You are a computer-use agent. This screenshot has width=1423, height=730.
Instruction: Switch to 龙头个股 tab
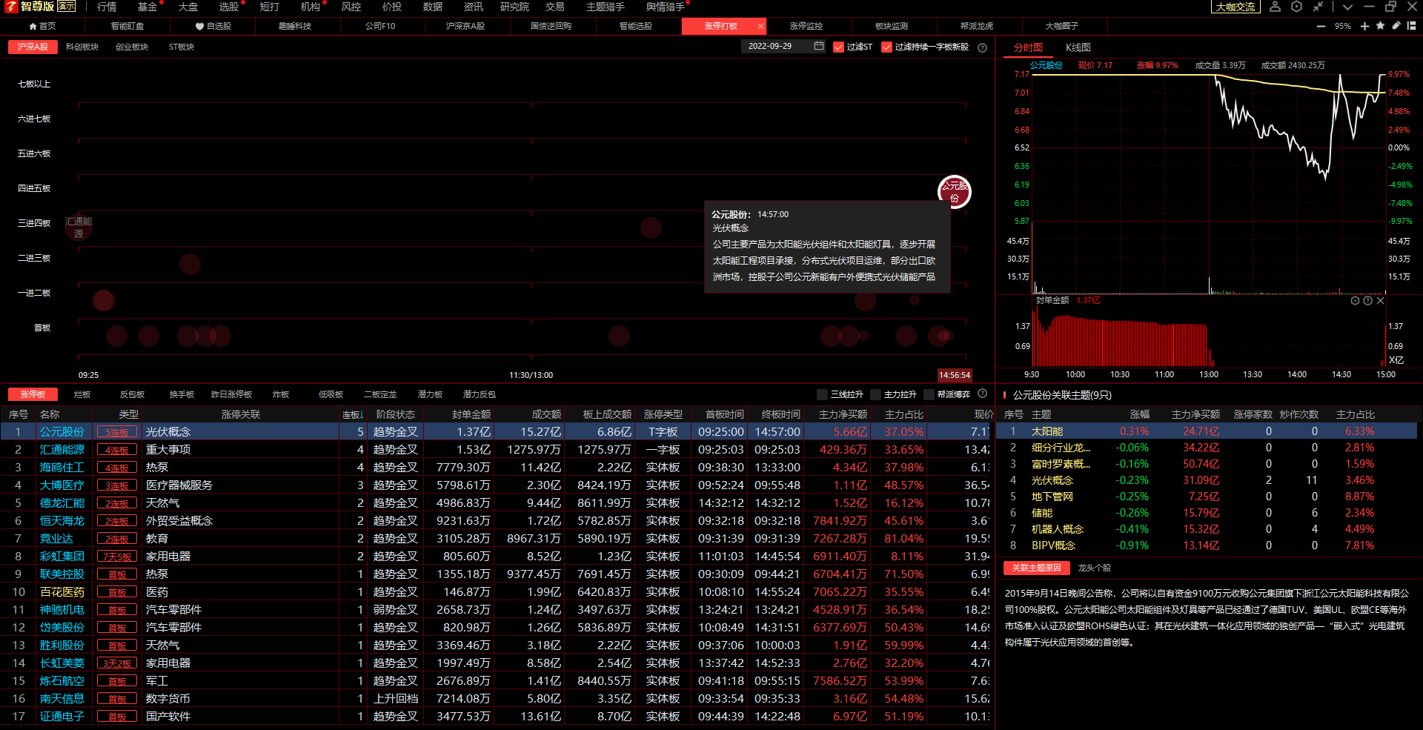click(1095, 568)
